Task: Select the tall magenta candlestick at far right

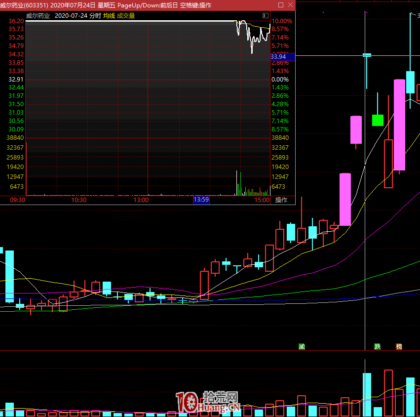Action: [399, 125]
